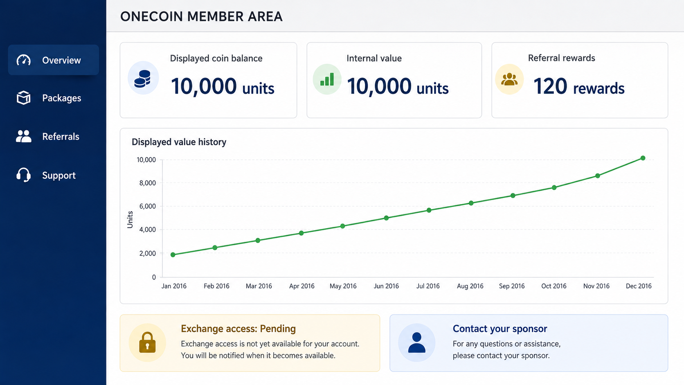The height and width of the screenshot is (385, 684).
Task: Click the Packages box icon
Action: click(x=24, y=98)
